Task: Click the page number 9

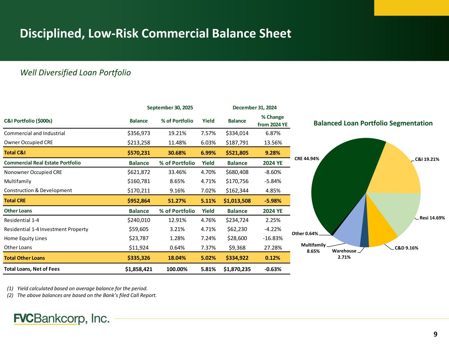Action: click(x=435, y=335)
